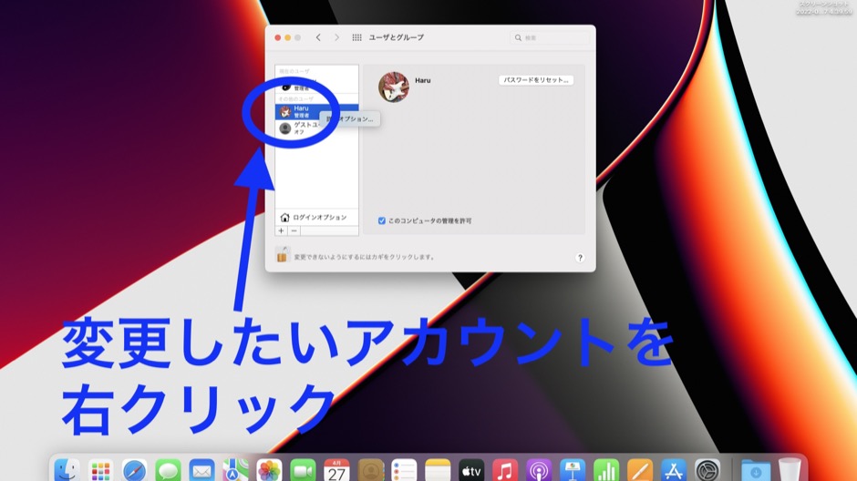Open the App Store from the Dock
857x481 pixels.
pyautogui.click(x=674, y=471)
